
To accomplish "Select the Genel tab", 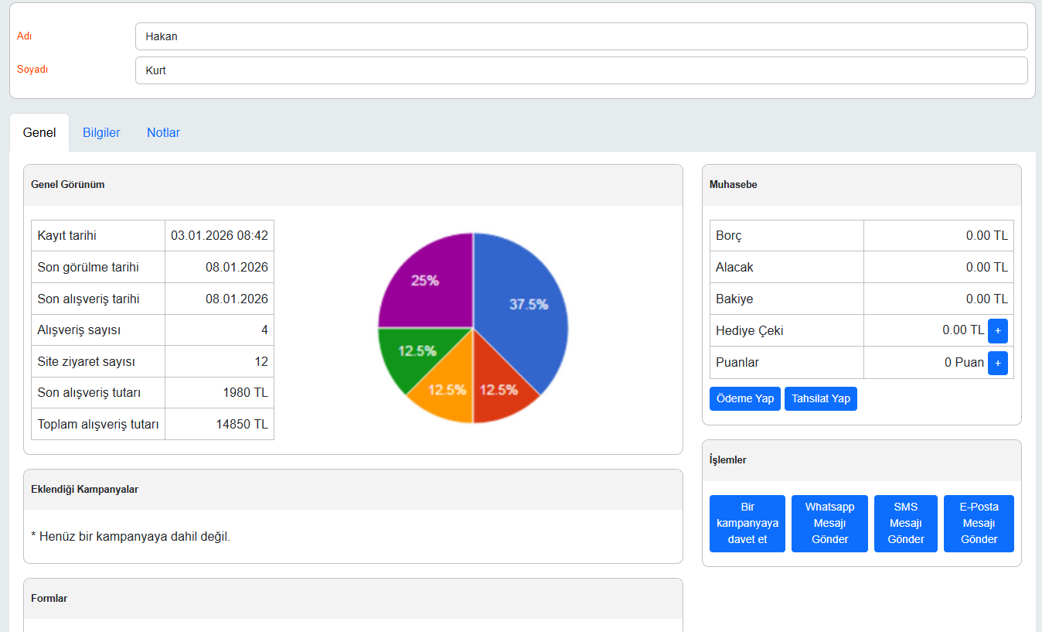I will (39, 132).
